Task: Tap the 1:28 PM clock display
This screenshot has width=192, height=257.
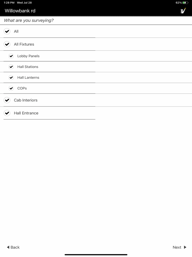Action: point(7,2)
